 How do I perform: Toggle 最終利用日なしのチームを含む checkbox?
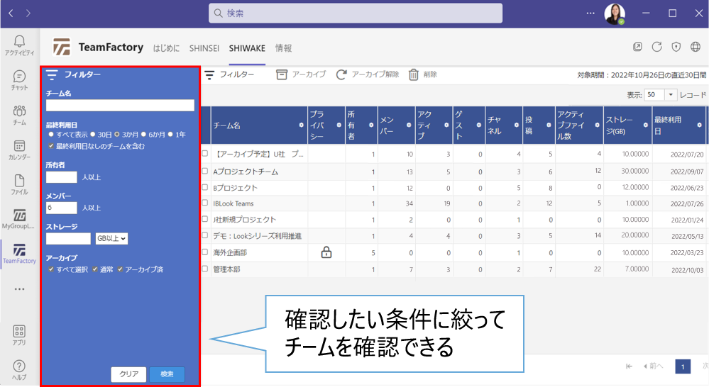pyautogui.click(x=50, y=146)
